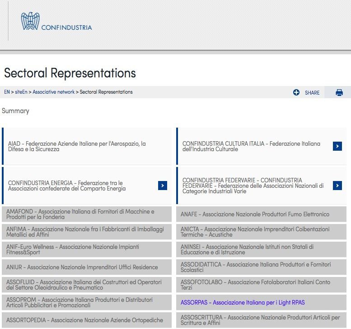Click the Confindustria eagle logo
351x329 pixels.
click(x=30, y=22)
